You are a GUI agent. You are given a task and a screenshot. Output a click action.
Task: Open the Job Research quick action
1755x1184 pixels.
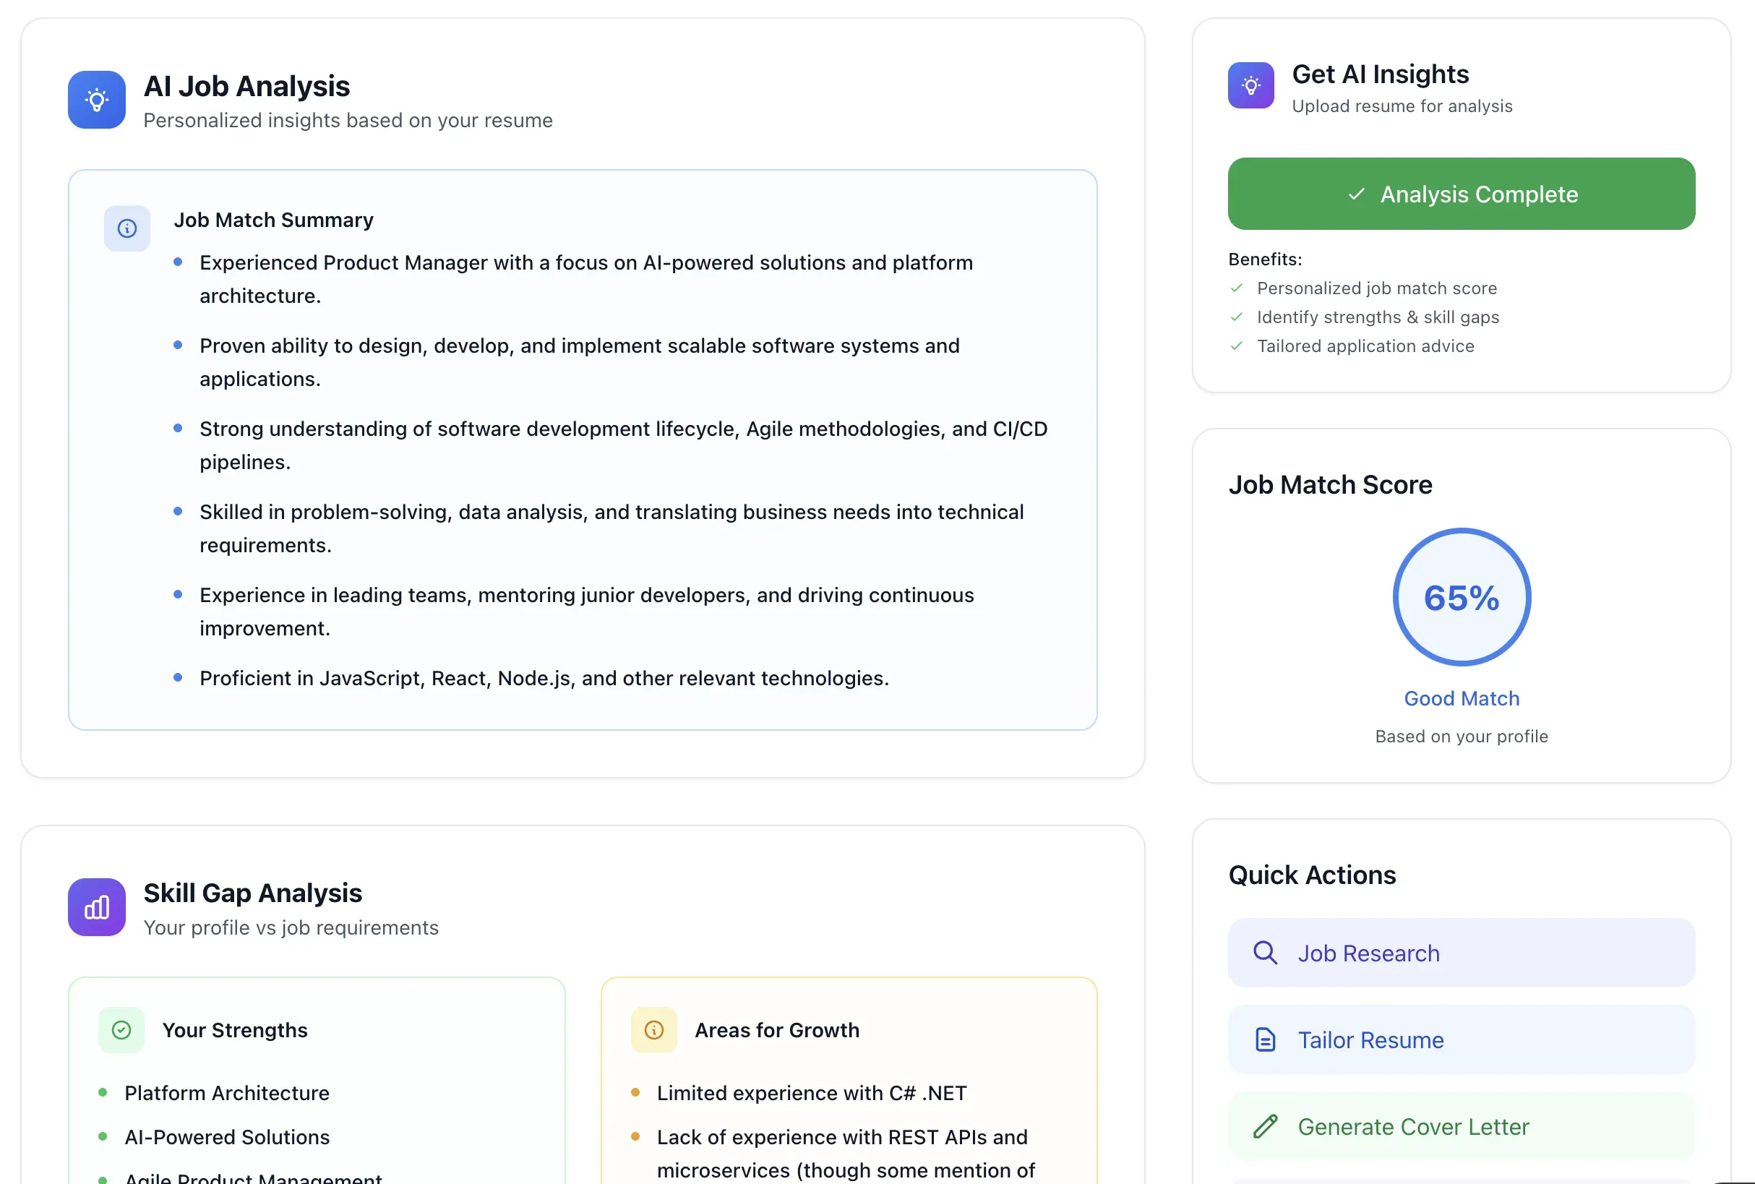[x=1462, y=953]
